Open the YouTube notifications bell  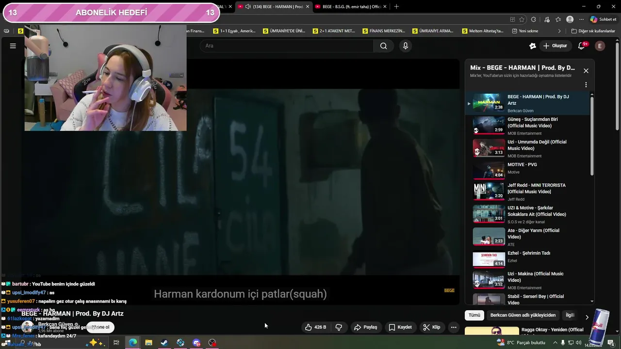582,46
